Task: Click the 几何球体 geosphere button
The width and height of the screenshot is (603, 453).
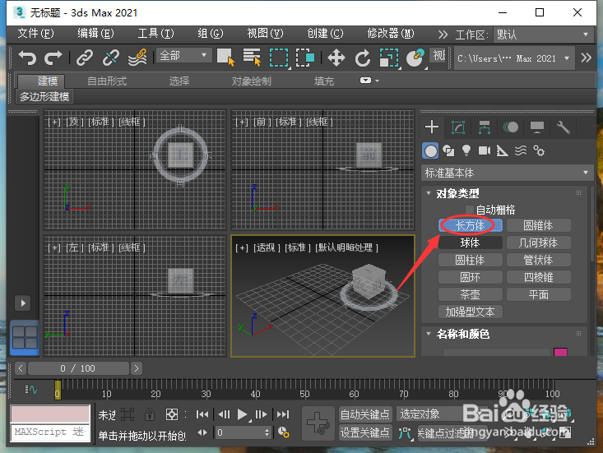Action: [538, 243]
